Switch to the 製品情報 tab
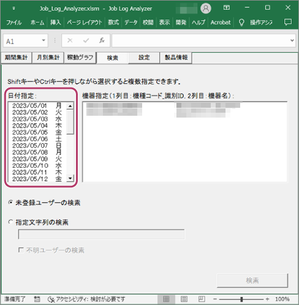The height and width of the screenshot is (305, 299). 176,58
